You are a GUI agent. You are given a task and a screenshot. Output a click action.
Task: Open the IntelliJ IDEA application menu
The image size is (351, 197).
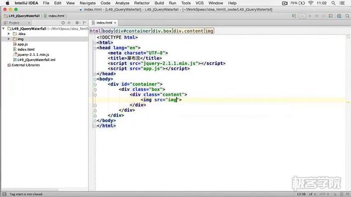[x=26, y=3]
